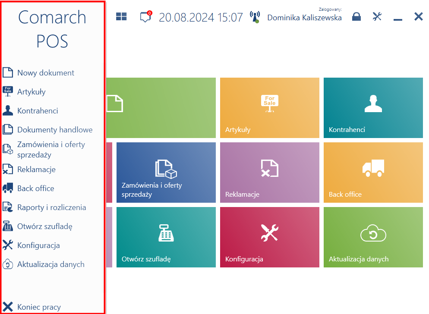This screenshot has width=429, height=314.
Task: Open the red Konfiguracja tile
Action: coord(269,237)
